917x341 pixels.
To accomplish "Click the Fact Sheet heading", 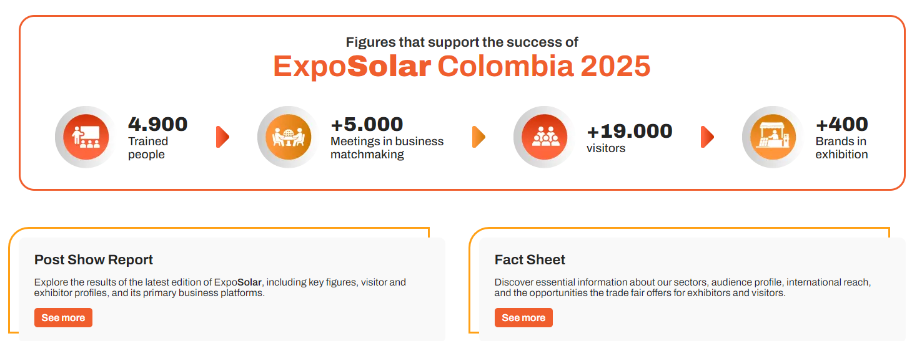I will coord(530,260).
